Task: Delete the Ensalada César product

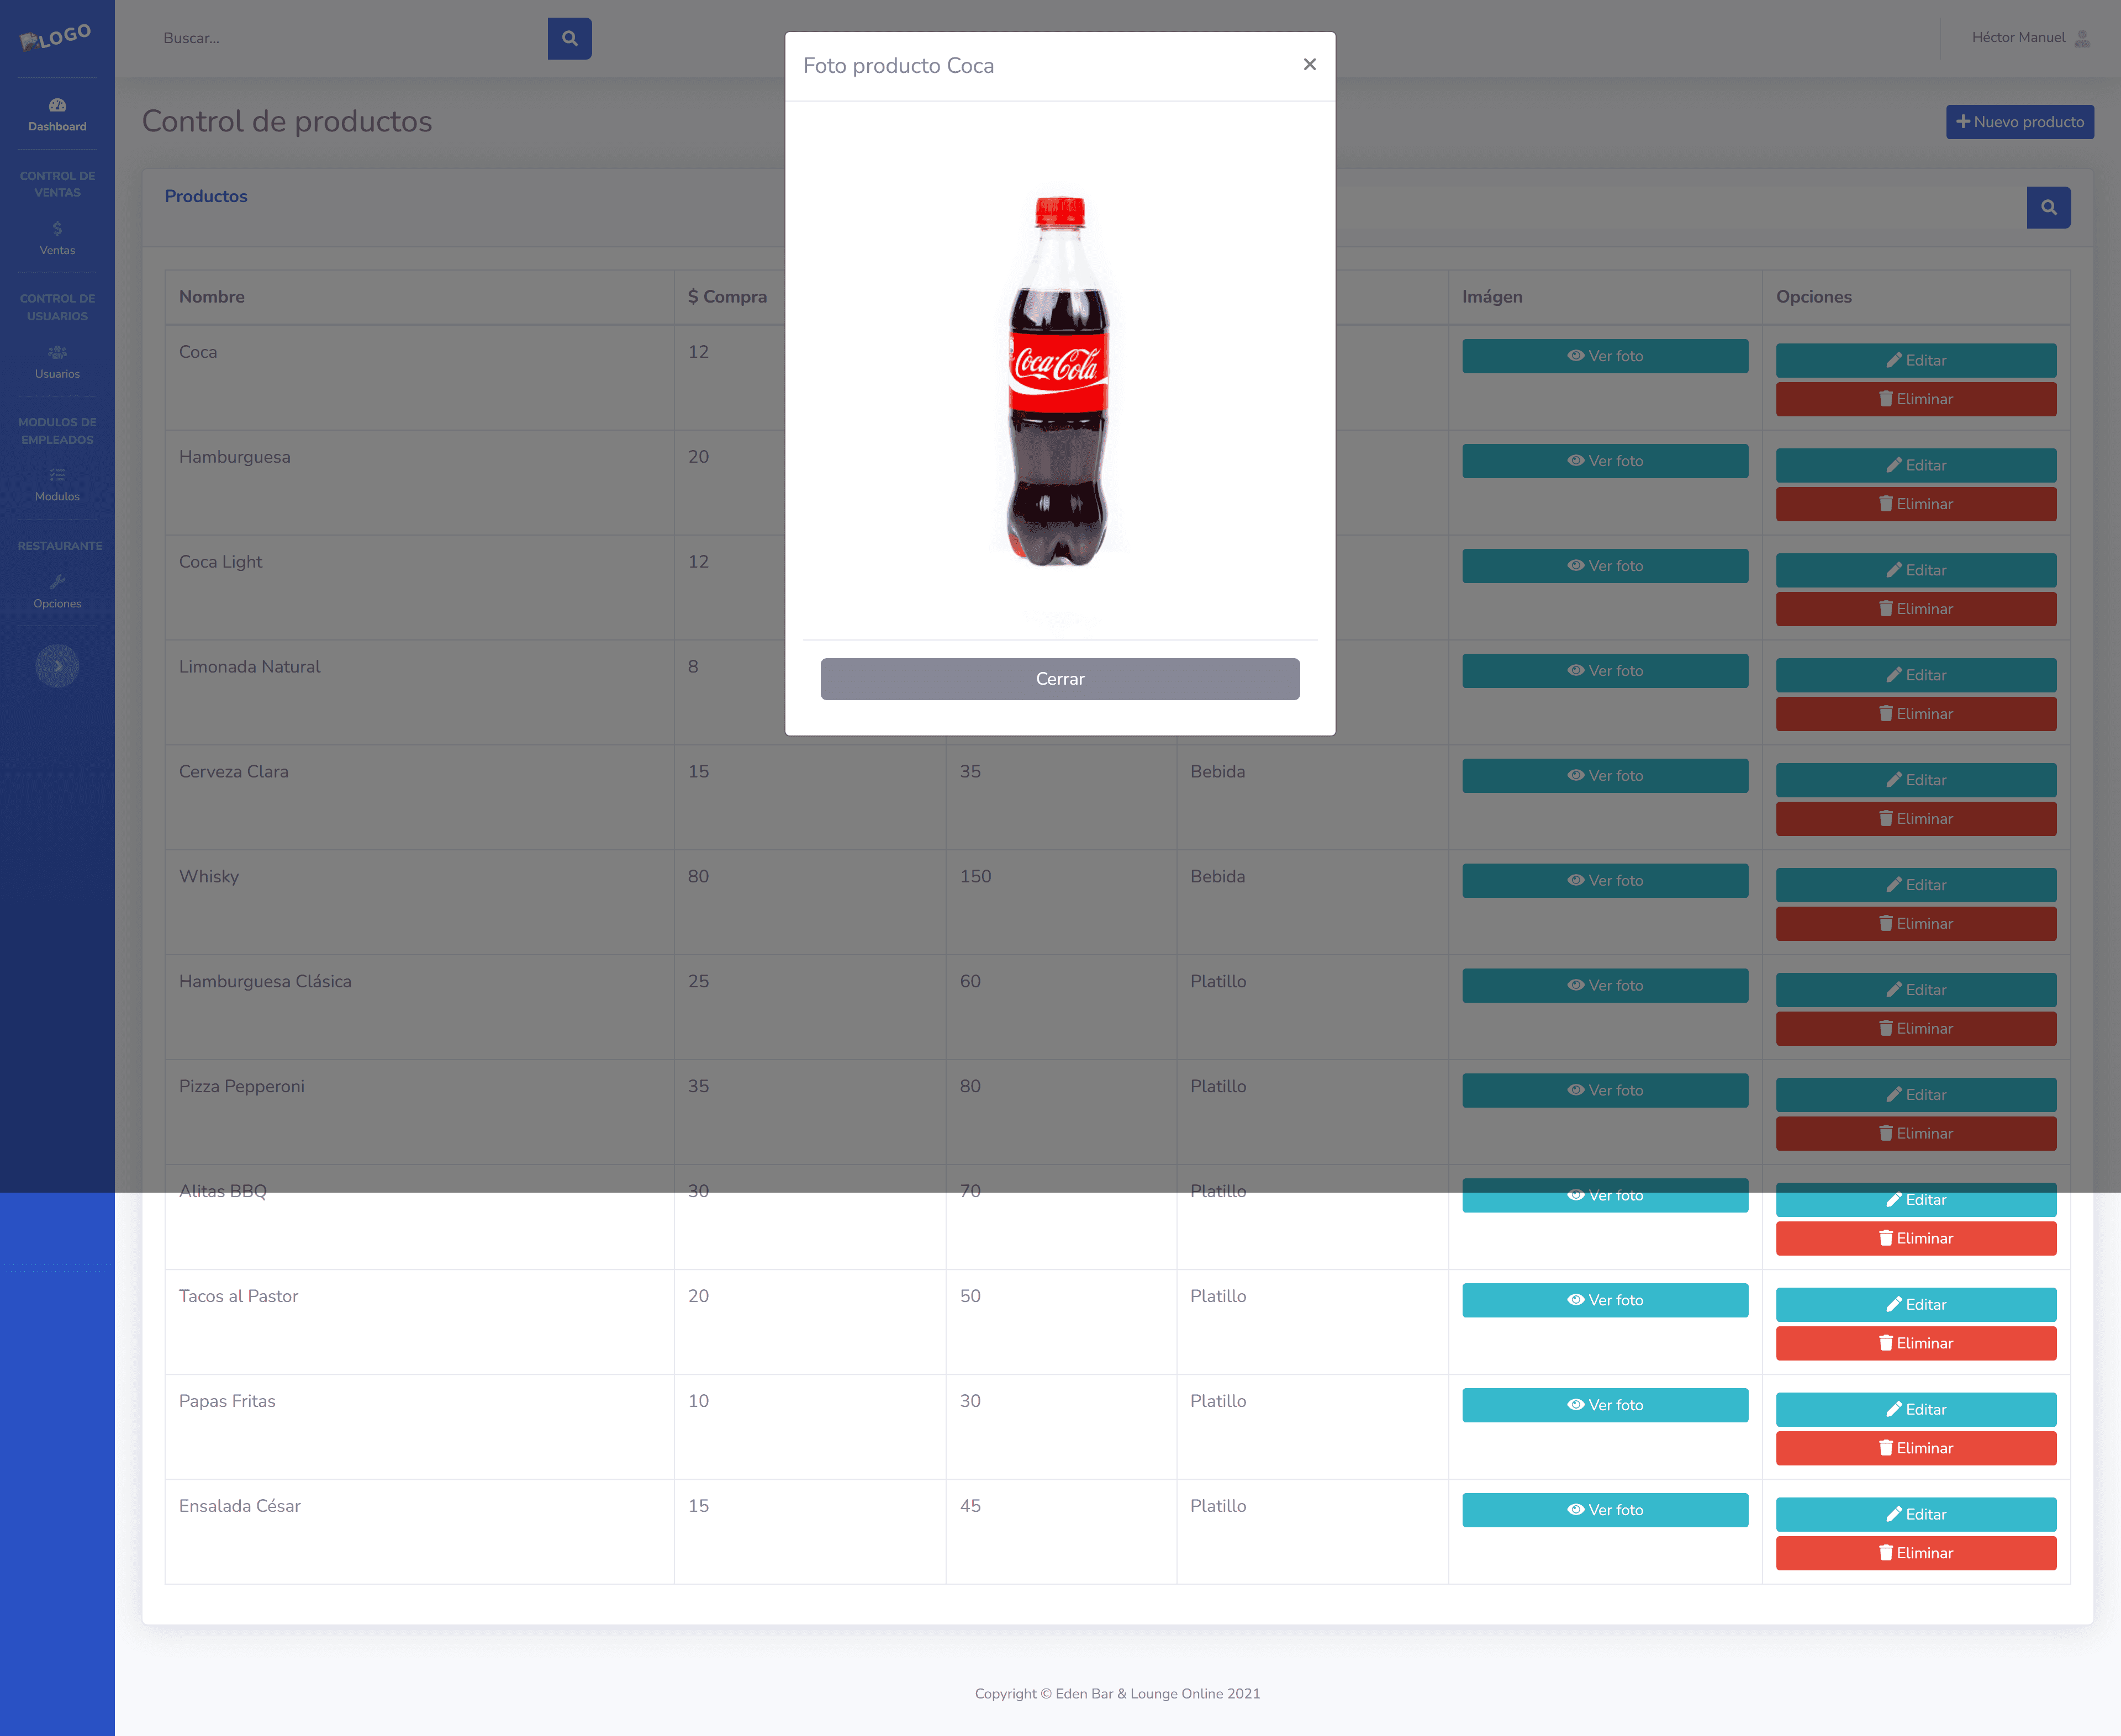Action: (x=1916, y=1553)
